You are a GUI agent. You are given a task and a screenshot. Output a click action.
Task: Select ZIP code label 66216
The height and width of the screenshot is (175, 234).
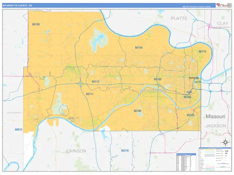(125, 151)
